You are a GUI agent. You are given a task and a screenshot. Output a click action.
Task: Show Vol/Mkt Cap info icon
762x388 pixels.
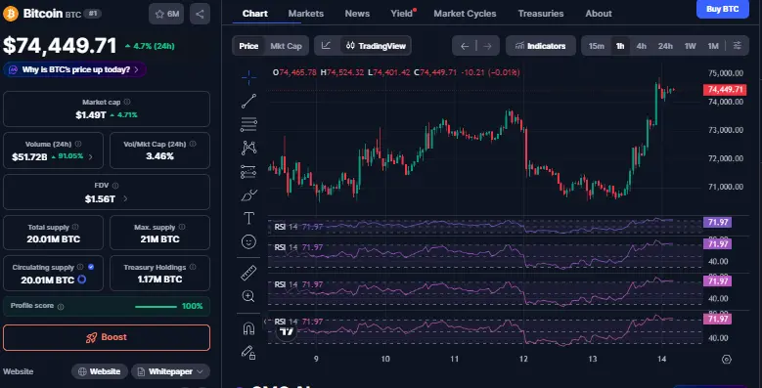[x=193, y=144]
